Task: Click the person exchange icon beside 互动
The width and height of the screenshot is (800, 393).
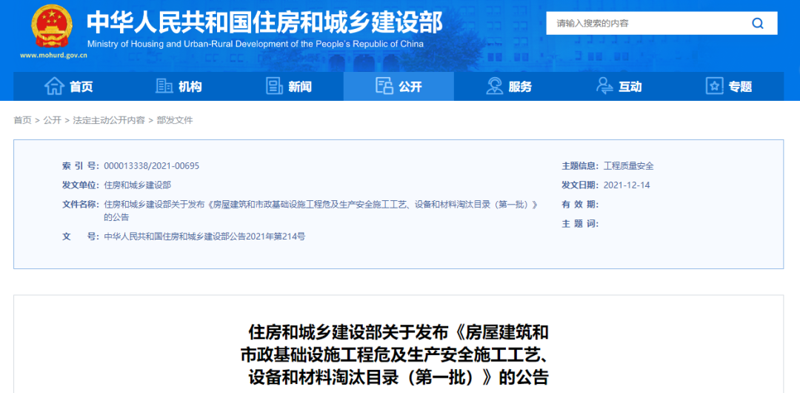Action: (604, 86)
